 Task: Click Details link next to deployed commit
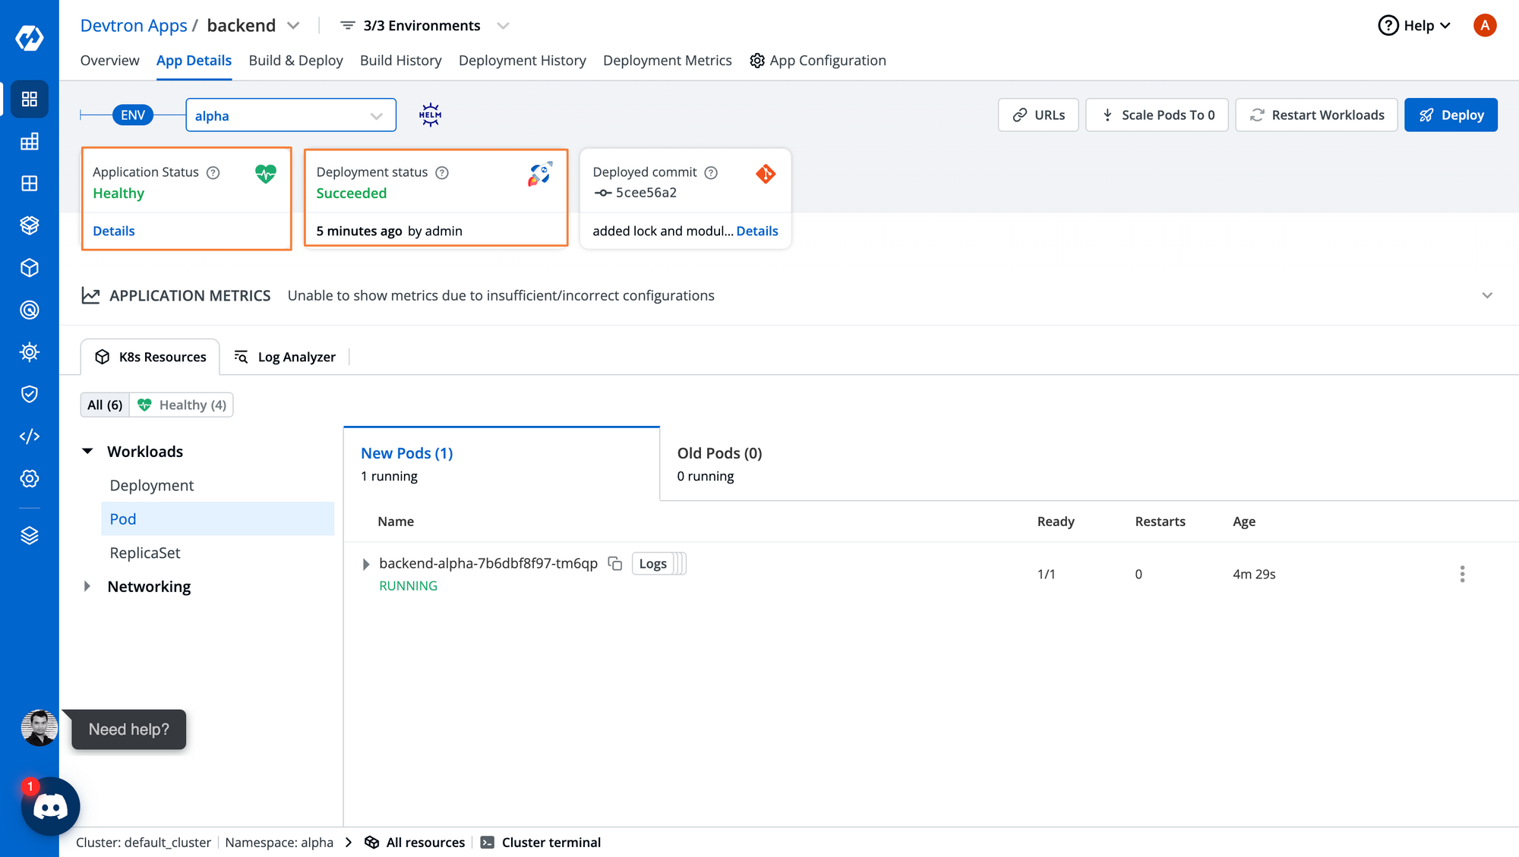click(x=757, y=231)
